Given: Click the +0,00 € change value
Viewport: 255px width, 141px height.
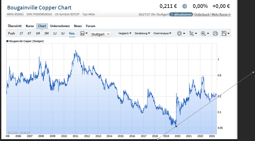Looking at the screenshot, I should point(221,6).
